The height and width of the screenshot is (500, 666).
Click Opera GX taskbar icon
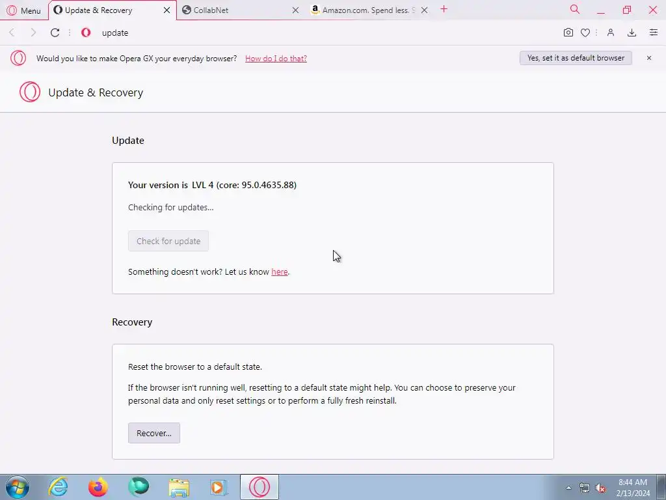coord(260,487)
